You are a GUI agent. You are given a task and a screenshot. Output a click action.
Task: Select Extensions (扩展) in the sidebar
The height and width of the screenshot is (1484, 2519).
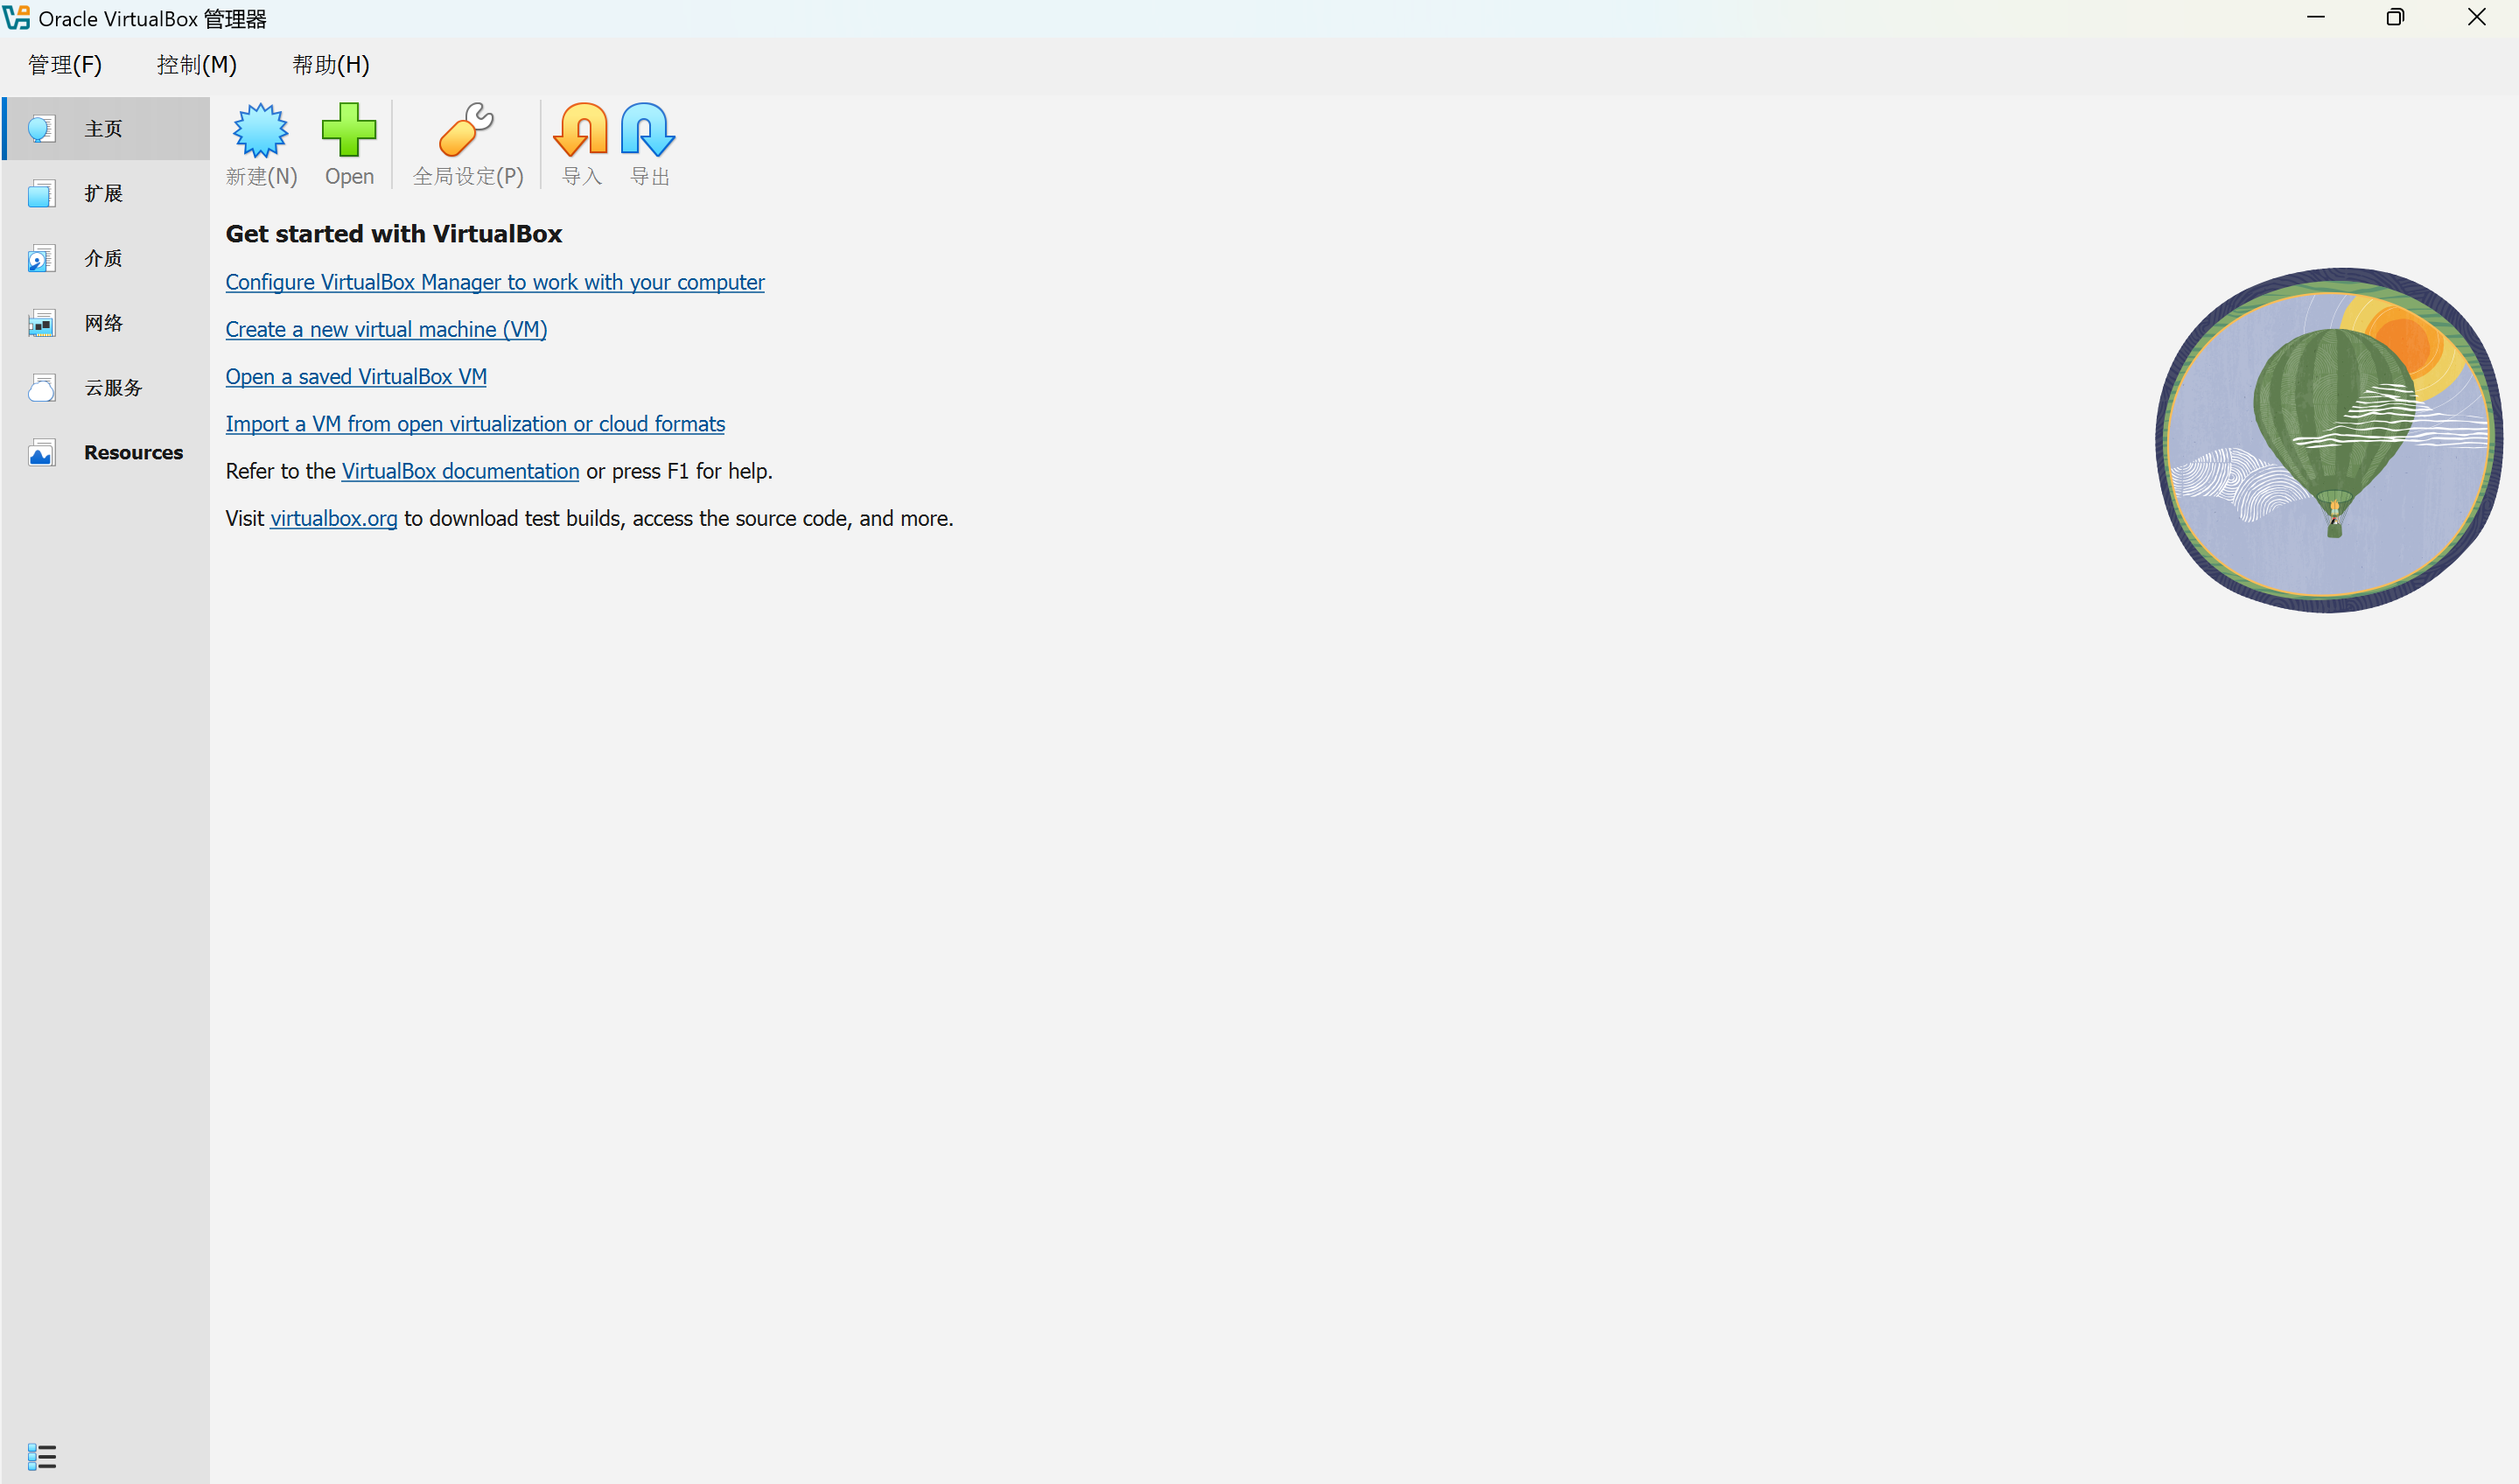(104, 193)
